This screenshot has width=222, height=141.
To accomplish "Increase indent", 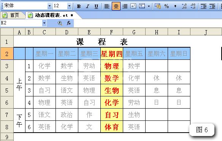I will click(x=212, y=6).
